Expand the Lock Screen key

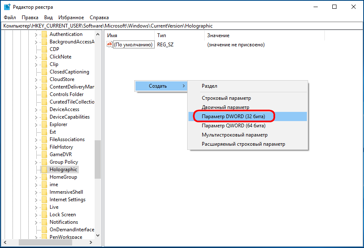(x=36, y=215)
